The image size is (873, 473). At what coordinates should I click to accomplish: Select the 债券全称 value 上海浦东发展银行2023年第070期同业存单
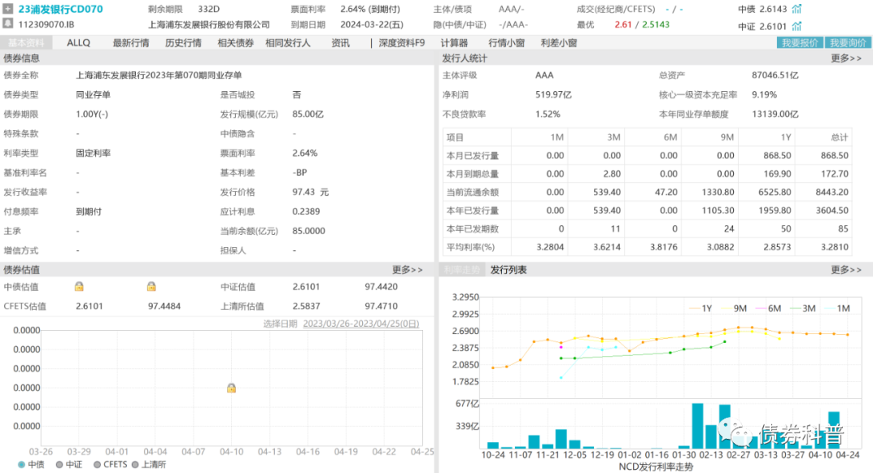(x=158, y=75)
